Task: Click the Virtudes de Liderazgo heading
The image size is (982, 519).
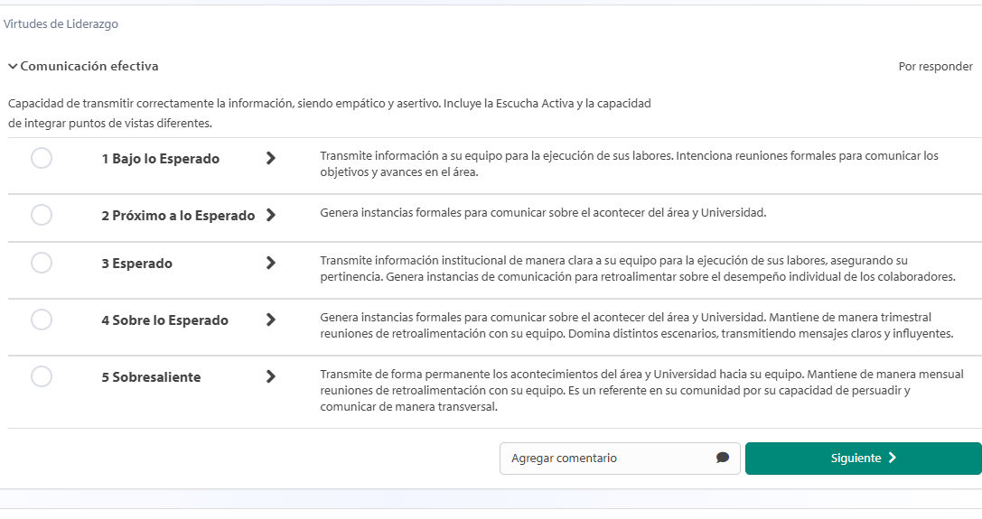Action: (61, 23)
